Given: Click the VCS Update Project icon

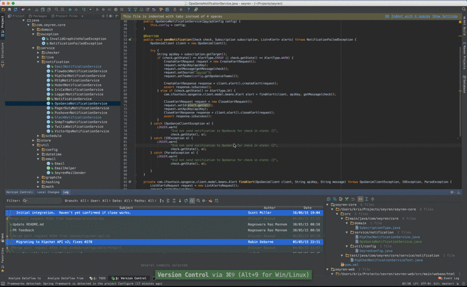Looking at the screenshot, I should (129, 9).
